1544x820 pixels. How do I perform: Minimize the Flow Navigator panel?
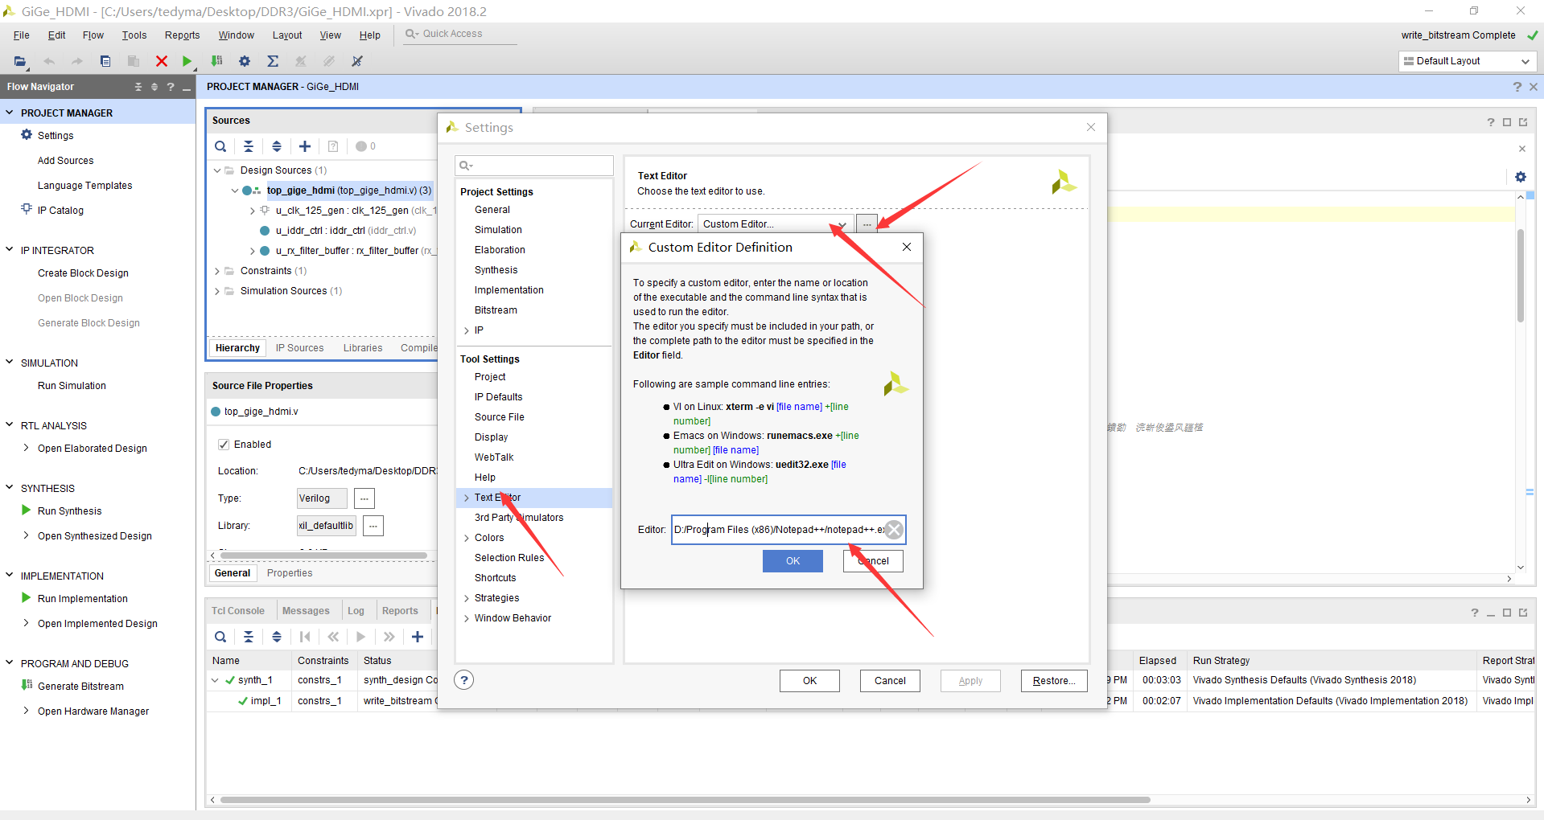187,88
